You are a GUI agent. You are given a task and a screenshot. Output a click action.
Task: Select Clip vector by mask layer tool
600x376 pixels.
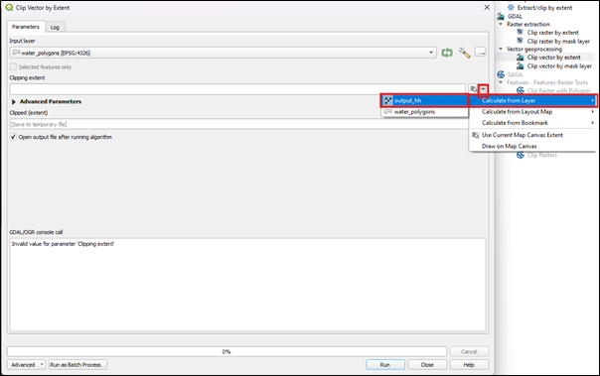point(559,66)
